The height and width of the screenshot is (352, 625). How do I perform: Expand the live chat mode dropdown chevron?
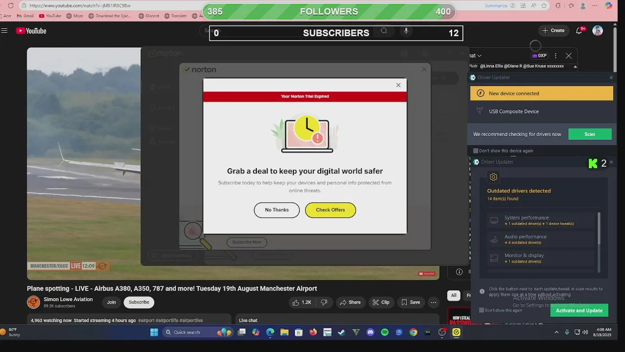(x=479, y=56)
